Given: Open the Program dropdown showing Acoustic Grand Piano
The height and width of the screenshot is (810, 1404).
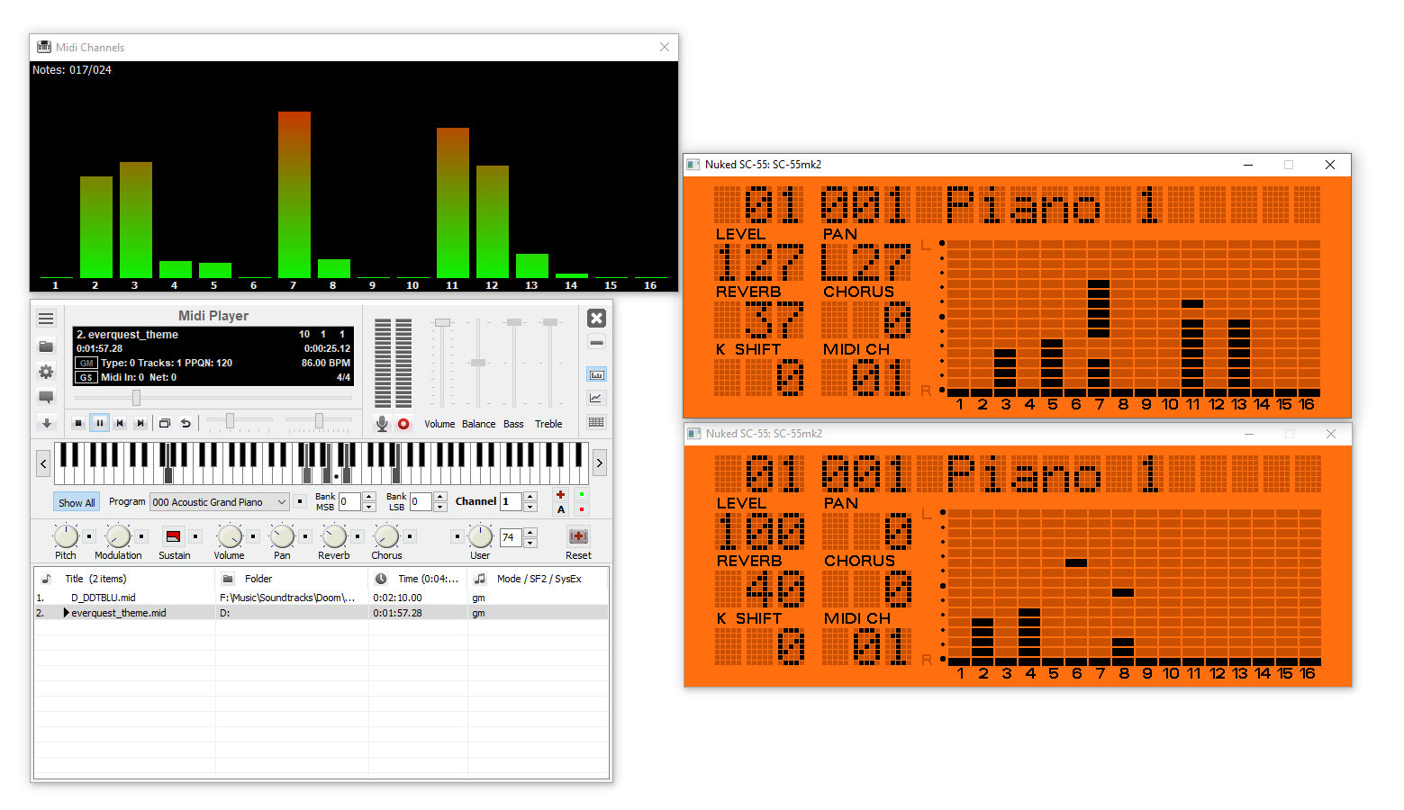Looking at the screenshot, I should coord(220,502).
